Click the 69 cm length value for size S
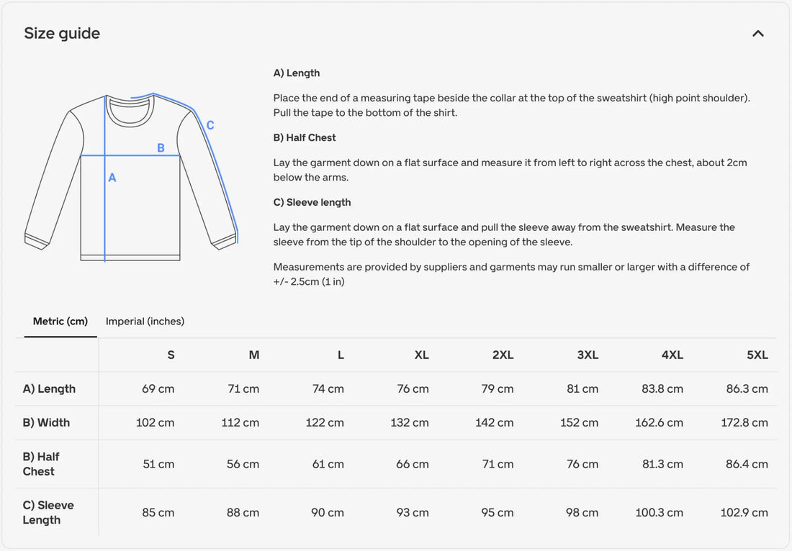Screen dimensions: 792x551 (x=157, y=388)
